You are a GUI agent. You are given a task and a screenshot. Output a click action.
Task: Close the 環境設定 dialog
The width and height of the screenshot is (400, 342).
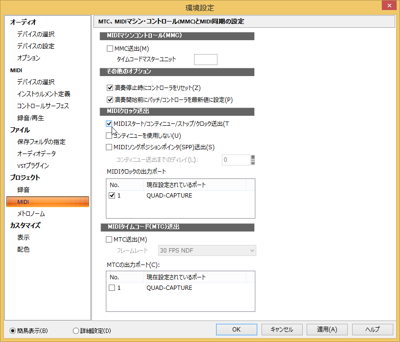pyautogui.click(x=389, y=5)
